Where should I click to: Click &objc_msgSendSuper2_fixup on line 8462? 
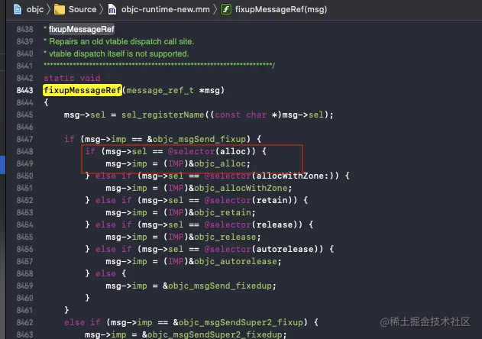click(238, 322)
